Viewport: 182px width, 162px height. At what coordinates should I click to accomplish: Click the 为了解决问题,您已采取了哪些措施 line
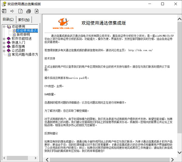[67, 111]
